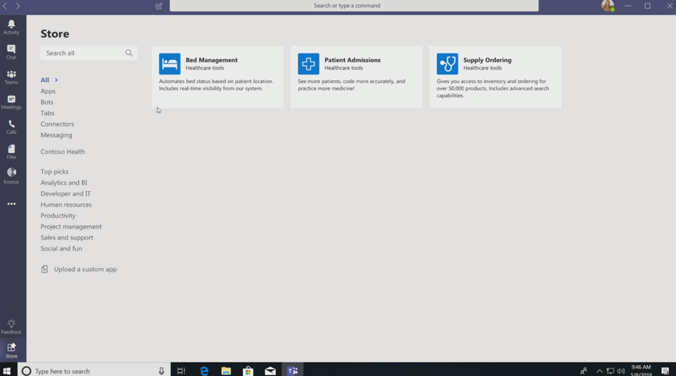The width and height of the screenshot is (676, 376).
Task: Go to the Teams section
Action: (11, 77)
